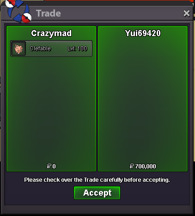
Task: Click Crazymad's player name header
Action: point(51,33)
